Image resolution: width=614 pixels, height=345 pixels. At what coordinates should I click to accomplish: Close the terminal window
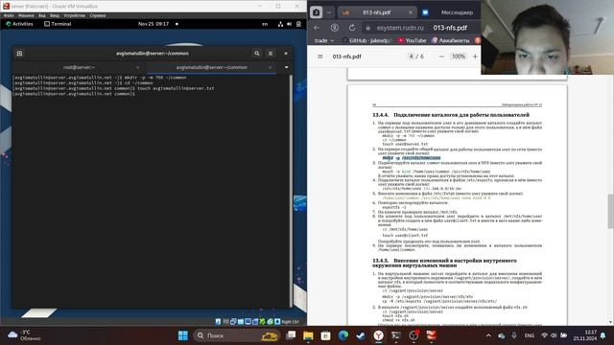click(x=286, y=54)
